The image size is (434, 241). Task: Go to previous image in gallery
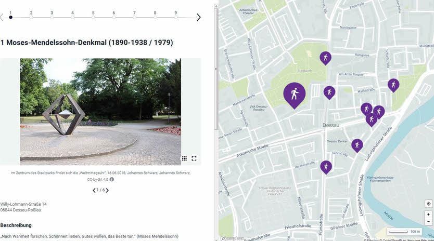pos(94,190)
